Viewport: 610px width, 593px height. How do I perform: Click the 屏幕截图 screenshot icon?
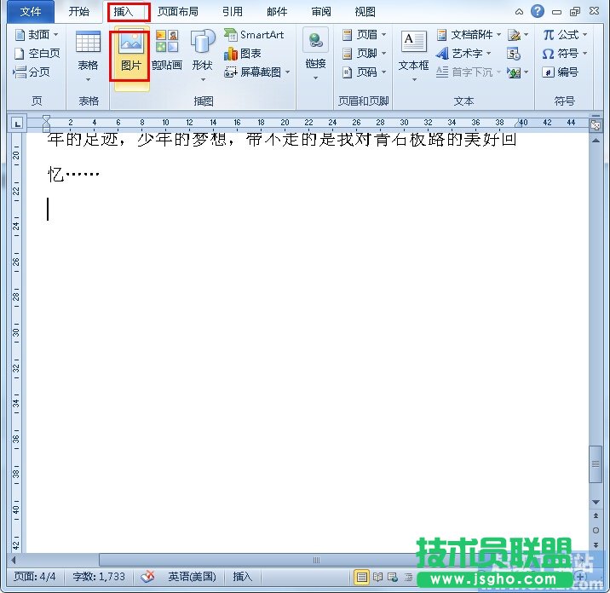click(x=230, y=72)
